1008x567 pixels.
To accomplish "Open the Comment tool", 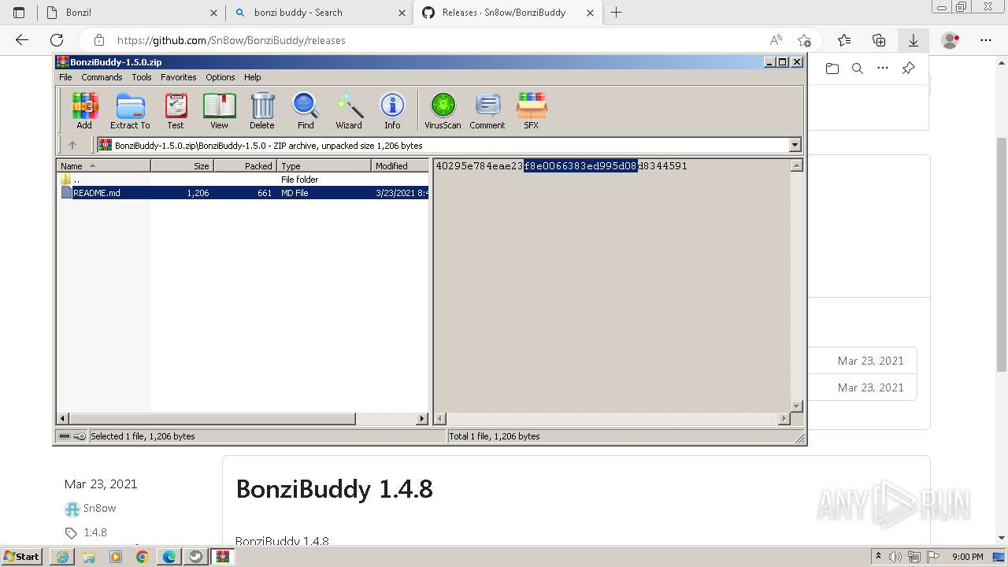I will [487, 110].
